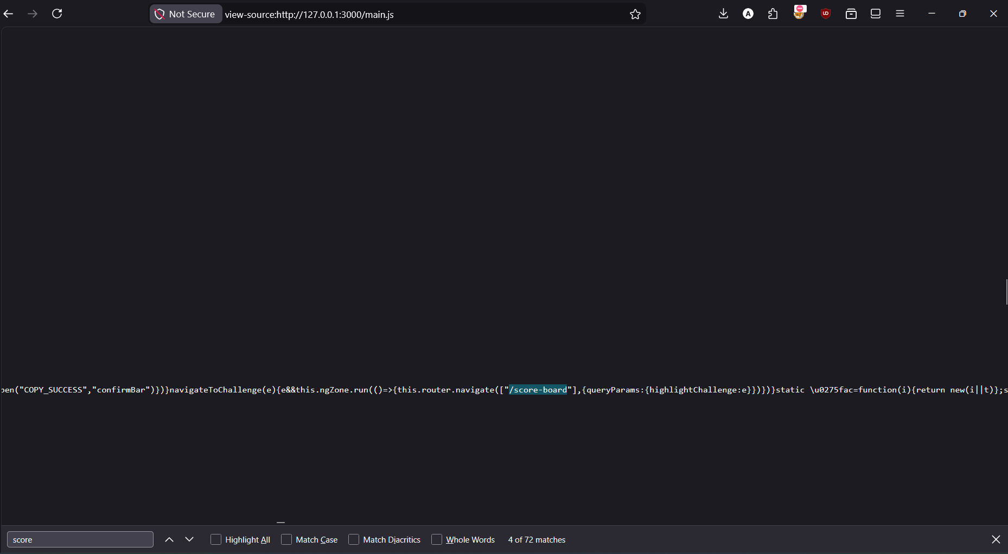Open the extensions panel via puzzle icon
The height and width of the screenshot is (554, 1008).
click(x=773, y=14)
